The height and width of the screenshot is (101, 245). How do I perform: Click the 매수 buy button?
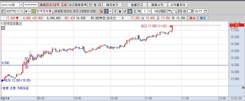(193, 18)
